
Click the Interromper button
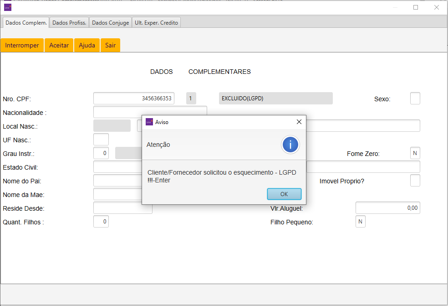tap(22, 45)
